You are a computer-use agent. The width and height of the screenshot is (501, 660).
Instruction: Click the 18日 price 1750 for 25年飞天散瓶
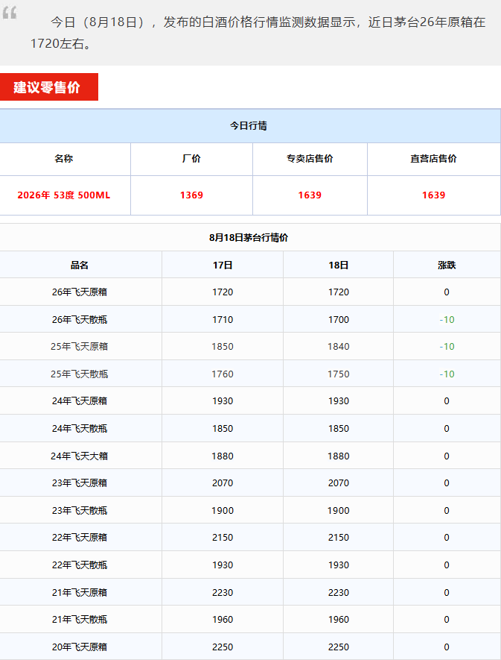coord(339,374)
